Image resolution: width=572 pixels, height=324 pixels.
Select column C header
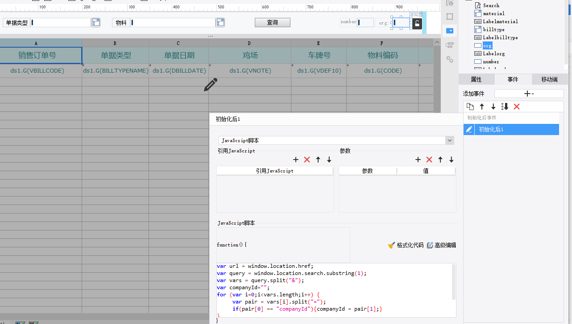point(178,43)
